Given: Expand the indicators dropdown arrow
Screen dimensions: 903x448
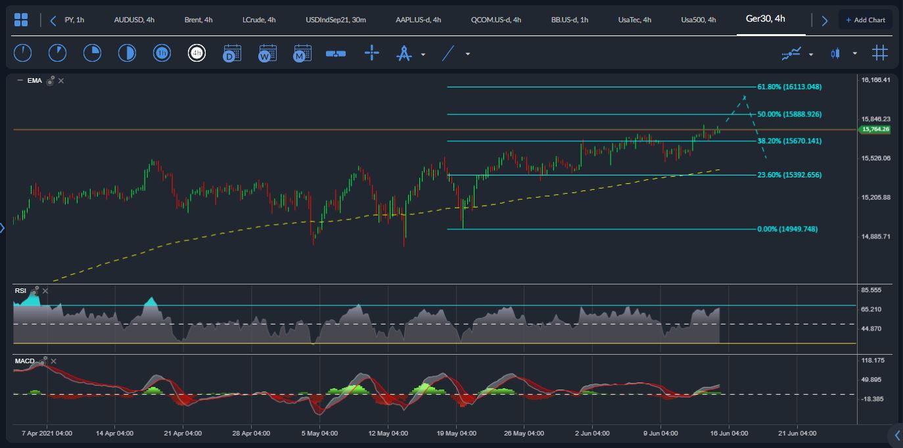Looking at the screenshot, I should [811, 55].
